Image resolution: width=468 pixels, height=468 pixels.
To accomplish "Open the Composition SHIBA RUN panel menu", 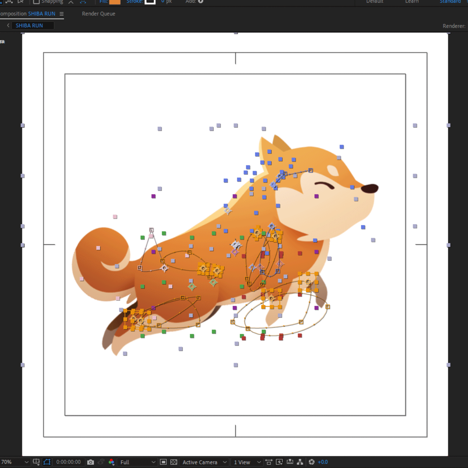I will (61, 14).
